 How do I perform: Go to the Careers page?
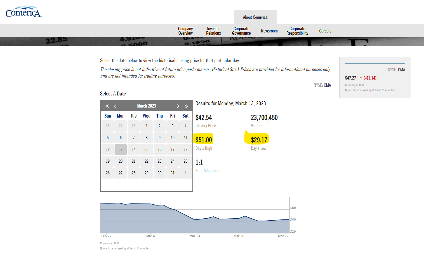click(x=325, y=31)
